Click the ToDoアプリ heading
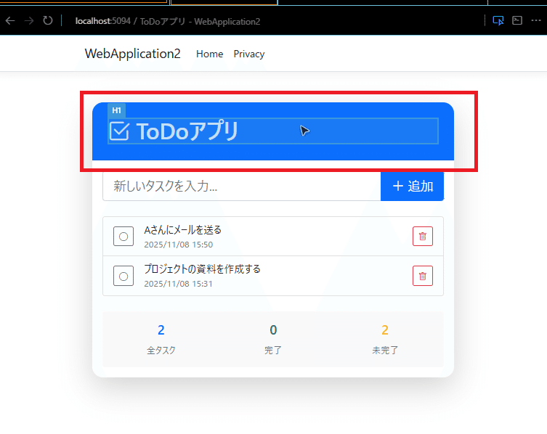The height and width of the screenshot is (434, 547). pyautogui.click(x=273, y=131)
